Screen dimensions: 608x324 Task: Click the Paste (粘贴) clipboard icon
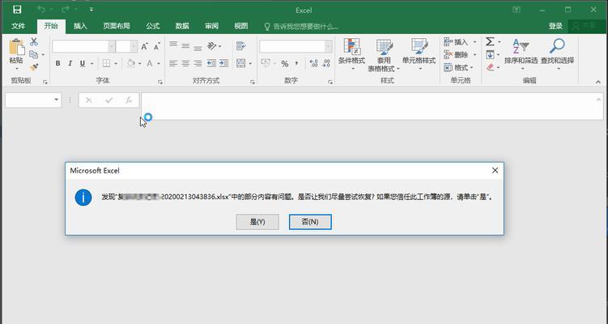click(16, 47)
